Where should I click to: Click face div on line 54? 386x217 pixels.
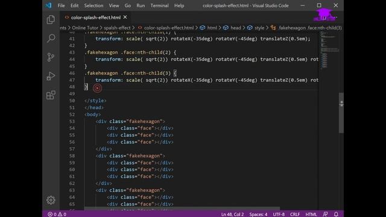(x=140, y=128)
